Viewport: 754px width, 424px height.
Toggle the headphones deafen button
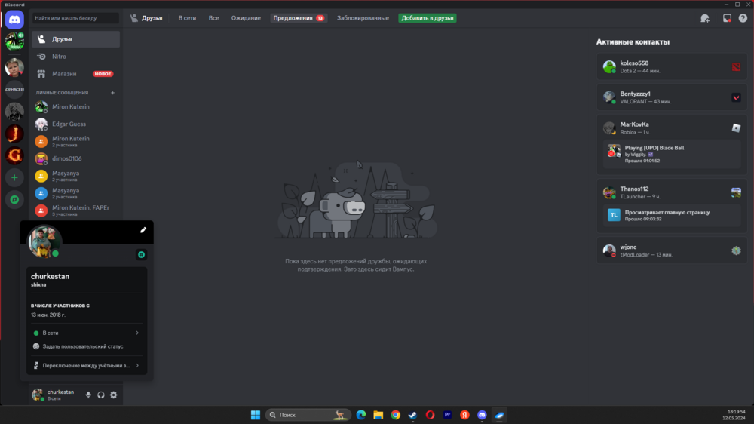[101, 395]
